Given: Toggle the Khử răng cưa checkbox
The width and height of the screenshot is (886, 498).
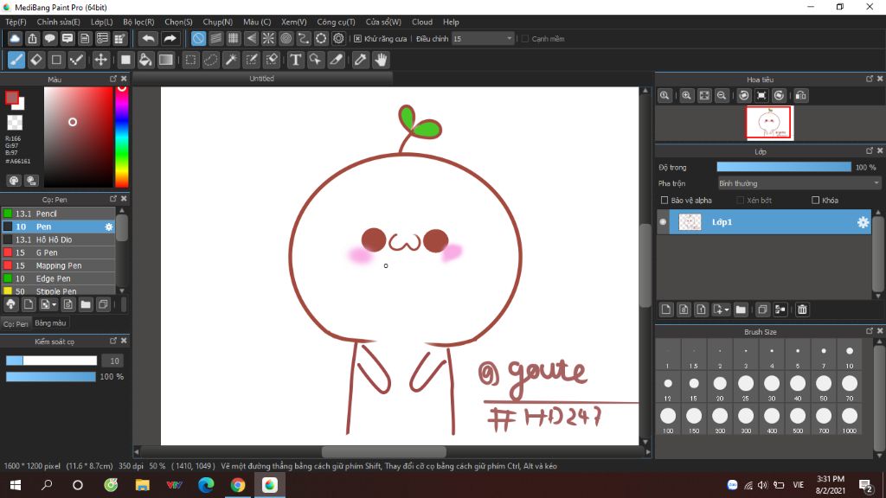Looking at the screenshot, I should (x=358, y=39).
